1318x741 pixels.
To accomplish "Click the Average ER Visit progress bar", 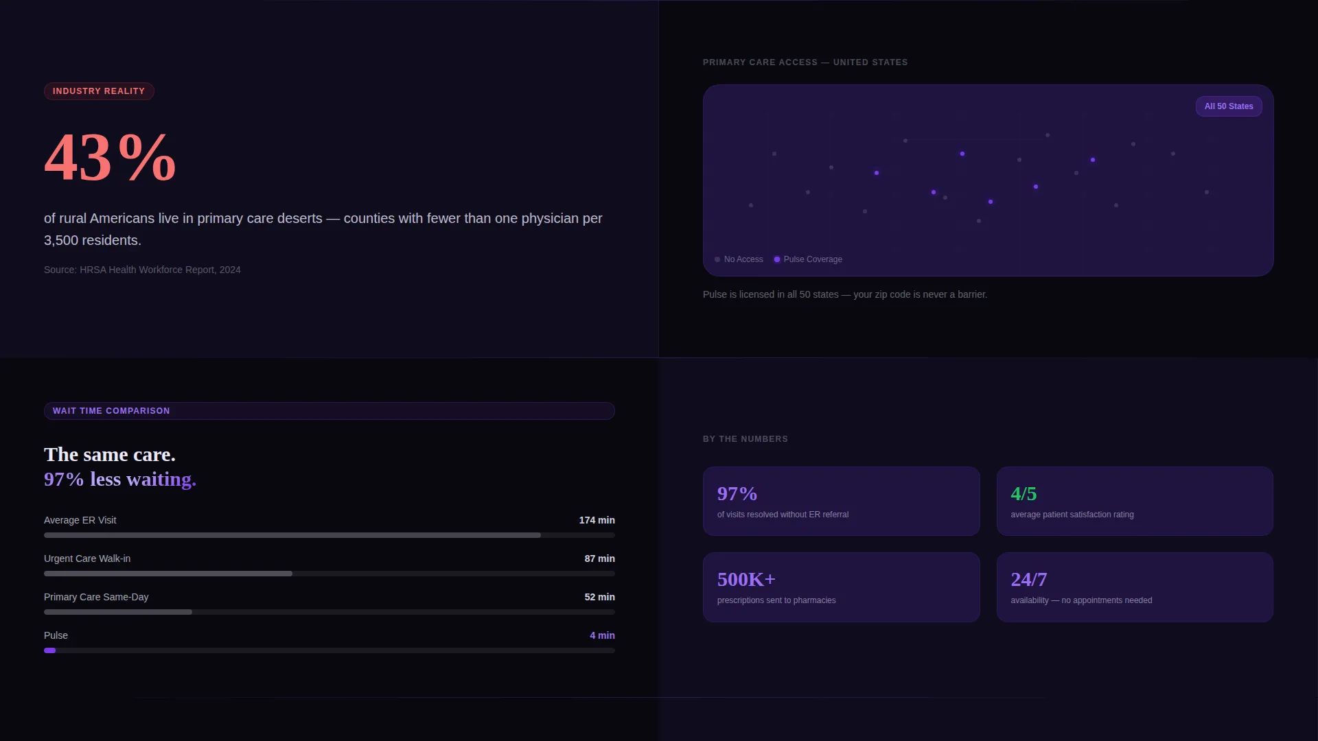I will coord(329,535).
